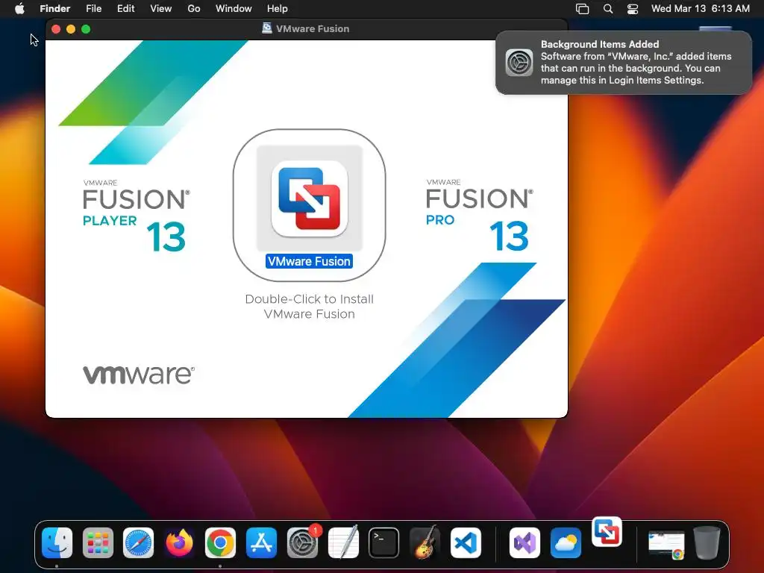Click System Settings icon in the notification

[x=519, y=63]
